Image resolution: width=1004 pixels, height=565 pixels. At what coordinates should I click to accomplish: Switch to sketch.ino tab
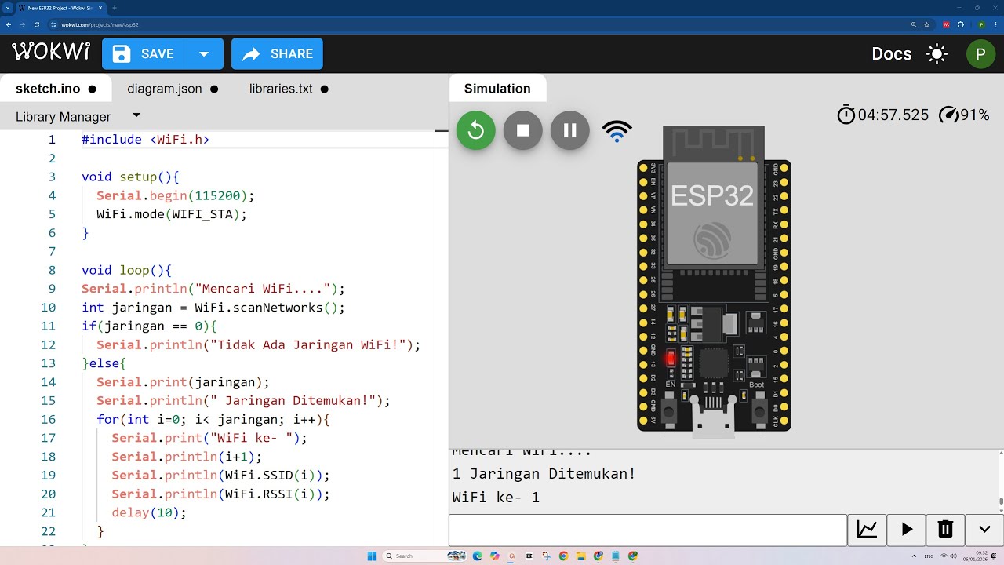[55, 89]
